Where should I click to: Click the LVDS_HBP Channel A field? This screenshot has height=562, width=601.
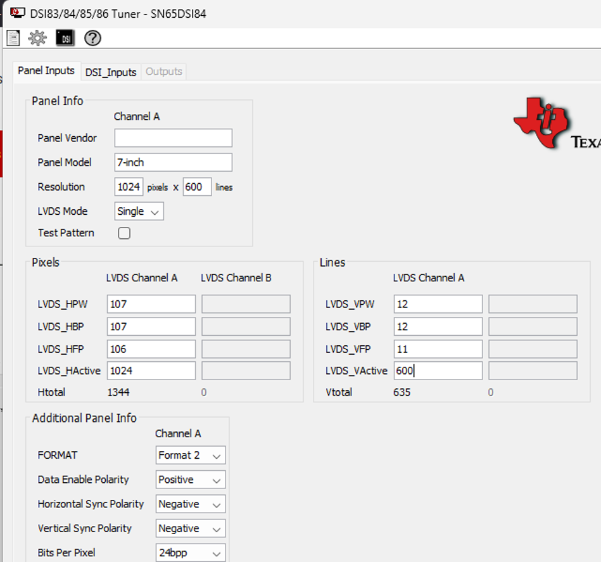151,327
